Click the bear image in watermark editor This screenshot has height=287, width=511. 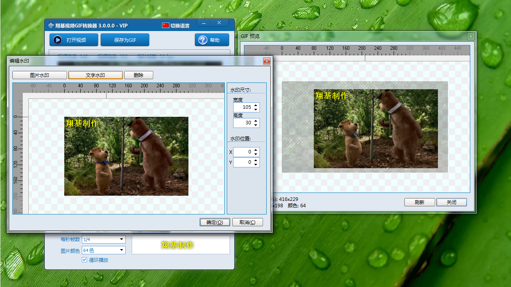coord(126,156)
